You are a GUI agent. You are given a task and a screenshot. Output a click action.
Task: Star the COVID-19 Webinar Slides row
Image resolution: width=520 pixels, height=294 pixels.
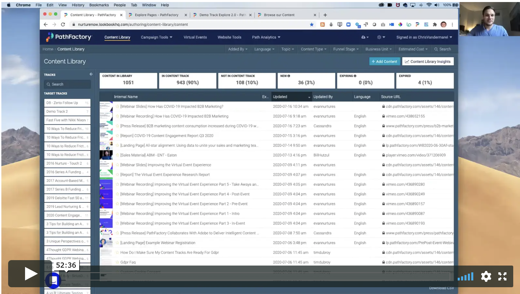[117, 106]
